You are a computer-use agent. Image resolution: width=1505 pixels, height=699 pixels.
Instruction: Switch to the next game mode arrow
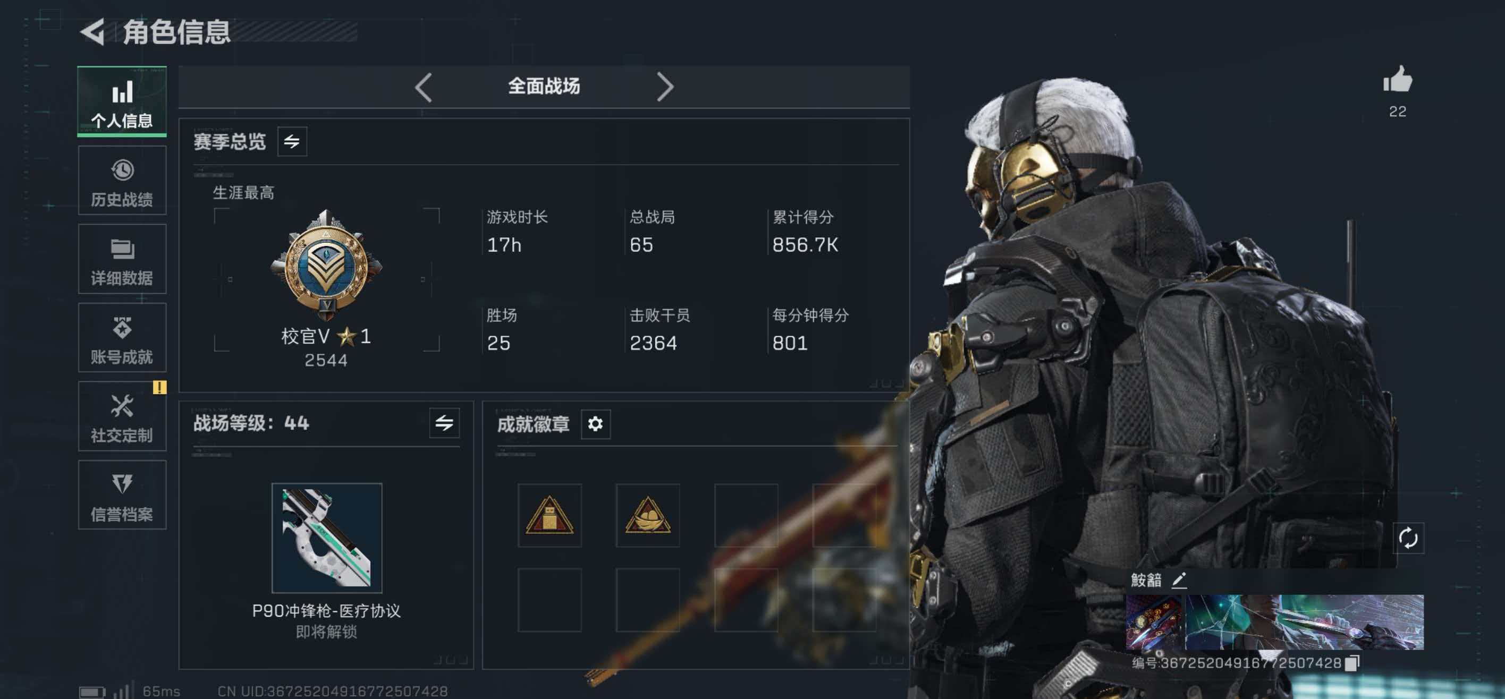click(x=665, y=87)
